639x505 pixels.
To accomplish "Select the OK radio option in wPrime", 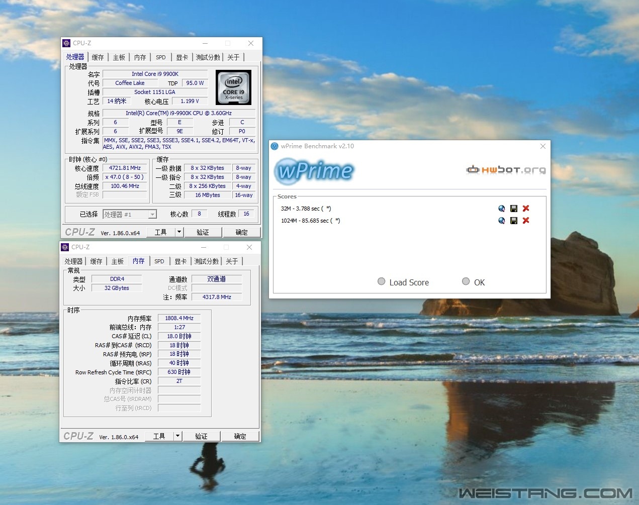I will coord(466,282).
